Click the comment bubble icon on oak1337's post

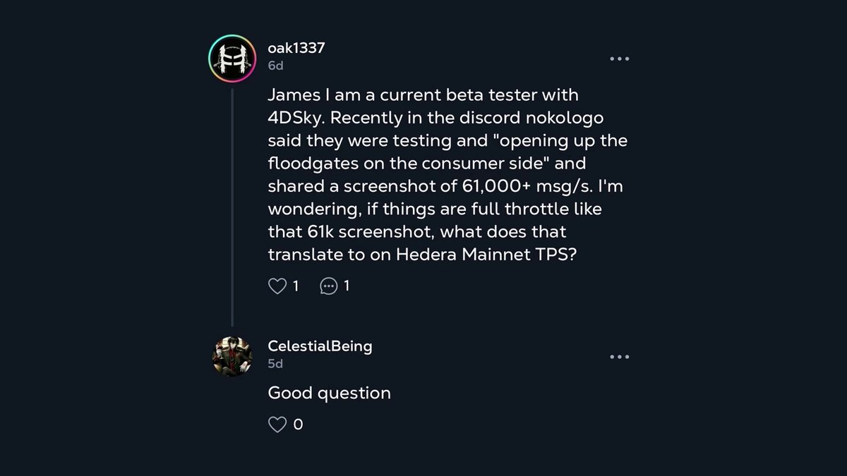coord(328,286)
